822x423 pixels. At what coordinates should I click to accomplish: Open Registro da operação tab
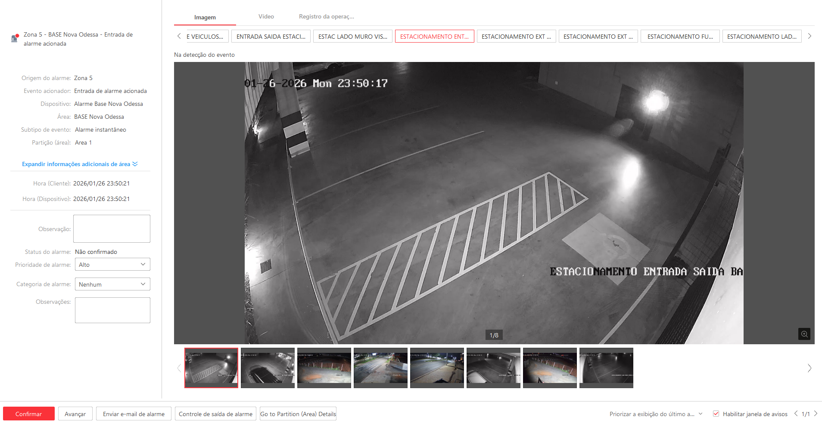326,17
